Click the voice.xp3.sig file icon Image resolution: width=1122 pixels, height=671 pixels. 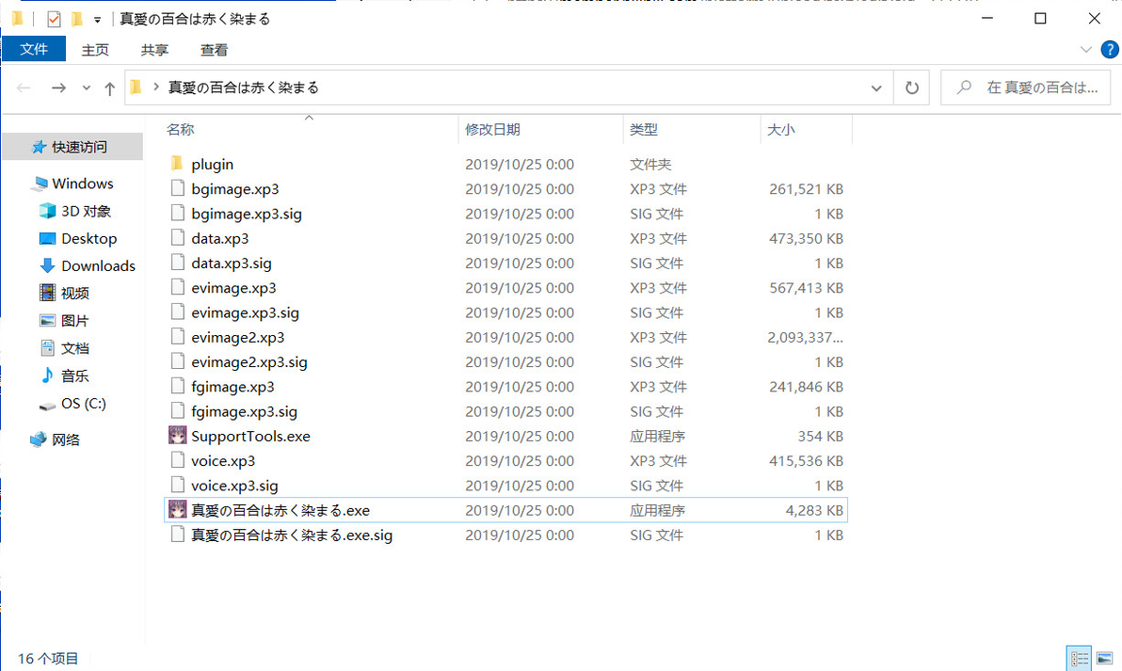point(178,485)
